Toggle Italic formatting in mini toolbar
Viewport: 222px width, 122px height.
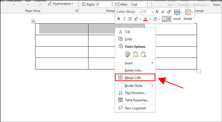click(124, 19)
